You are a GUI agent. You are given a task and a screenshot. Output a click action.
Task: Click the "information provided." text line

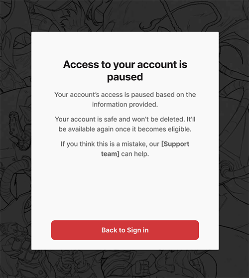125,105
